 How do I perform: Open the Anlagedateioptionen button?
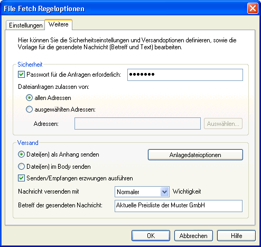[x=195, y=155]
